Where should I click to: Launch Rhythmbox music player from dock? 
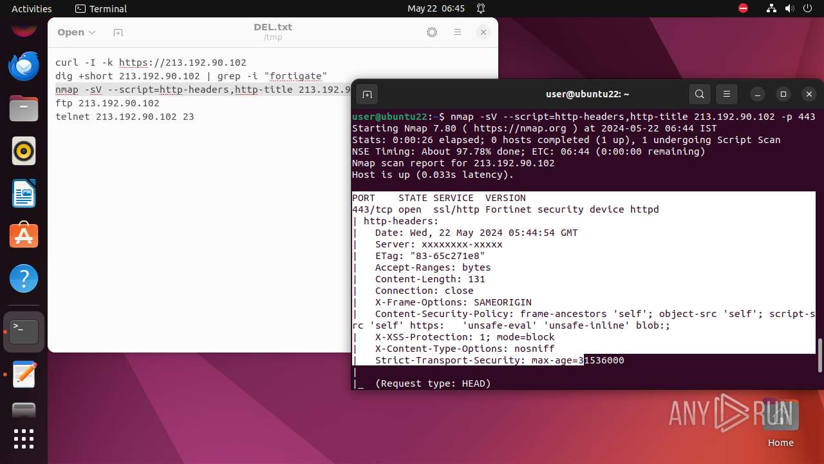pos(24,151)
